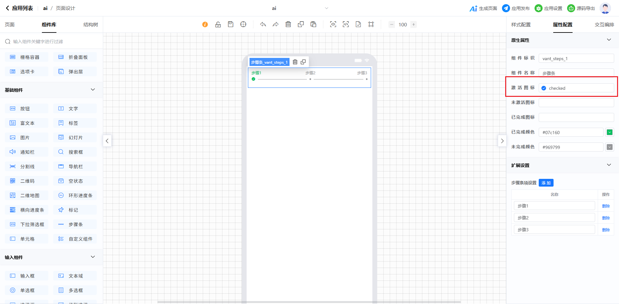Collapse the 扩展设置 section
The image size is (619, 304).
click(x=609, y=165)
